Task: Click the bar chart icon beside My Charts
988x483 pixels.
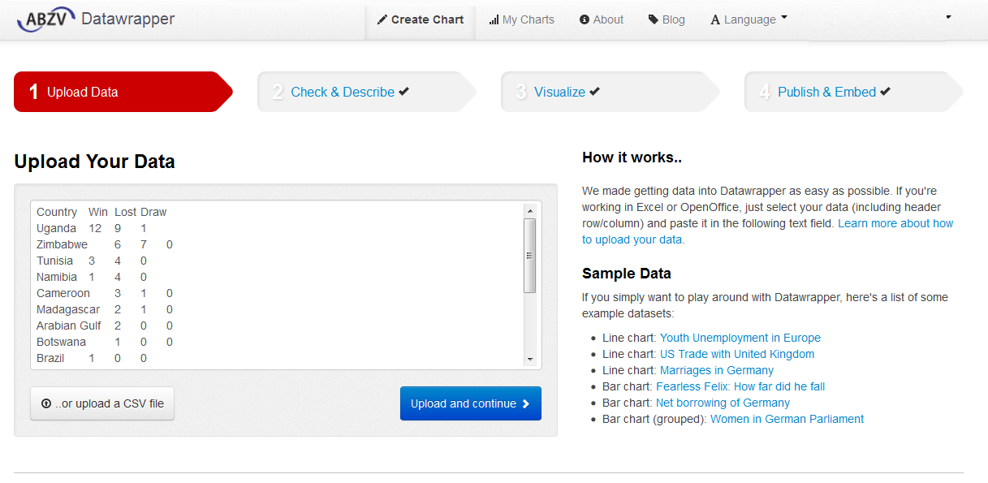Action: 494,19
